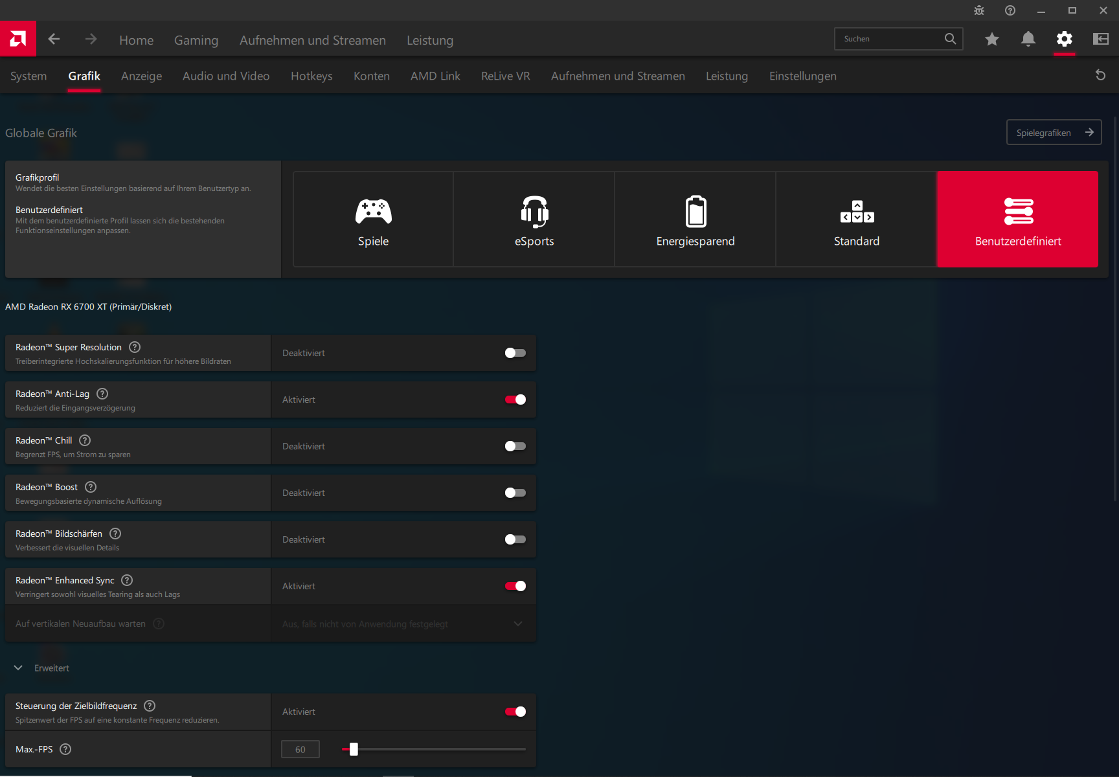Select the Grafik tab
This screenshot has height=777, width=1119.
coord(84,76)
